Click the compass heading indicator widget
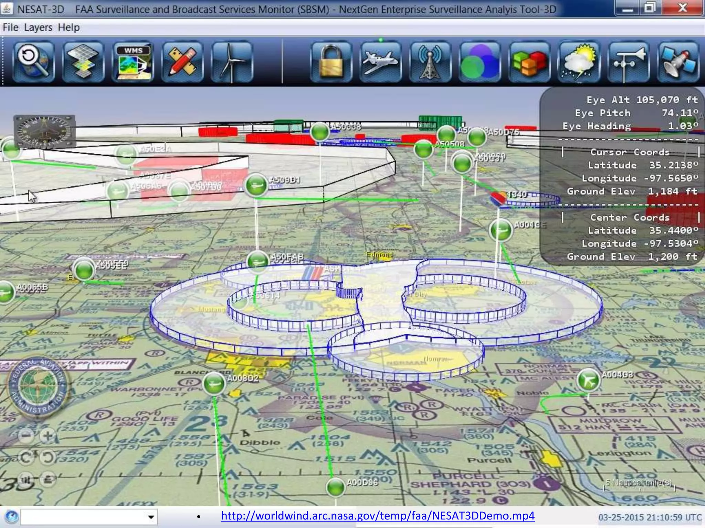This screenshot has width=705, height=528. (x=44, y=131)
